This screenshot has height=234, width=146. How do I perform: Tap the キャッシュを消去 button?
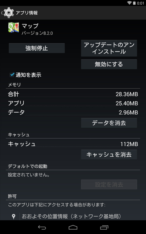tap(109, 154)
